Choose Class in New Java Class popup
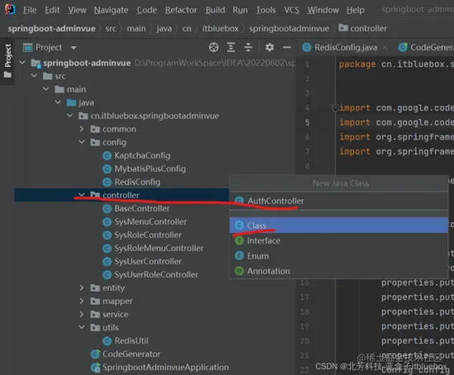Image resolution: width=454 pixels, height=375 pixels. click(338, 225)
